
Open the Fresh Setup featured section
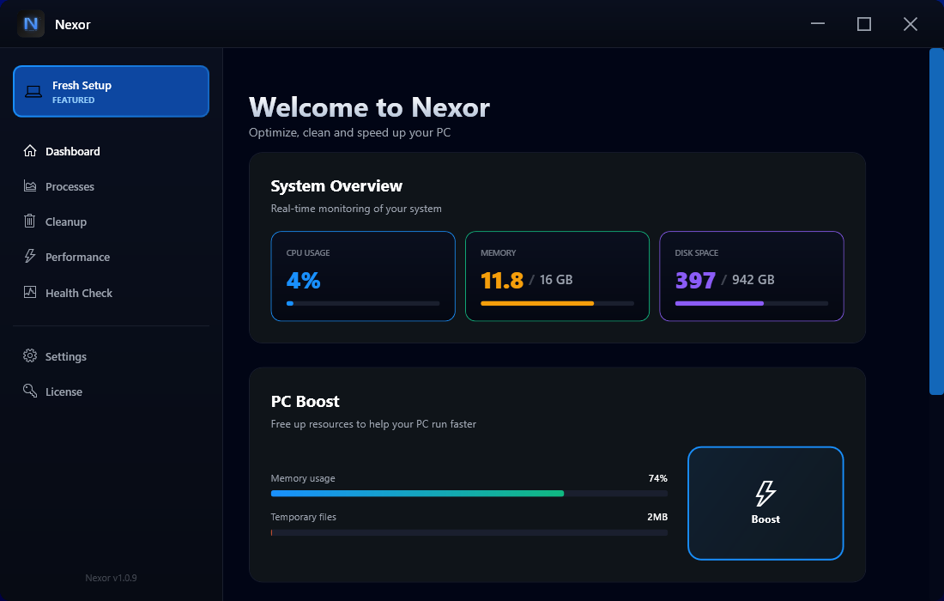(111, 91)
